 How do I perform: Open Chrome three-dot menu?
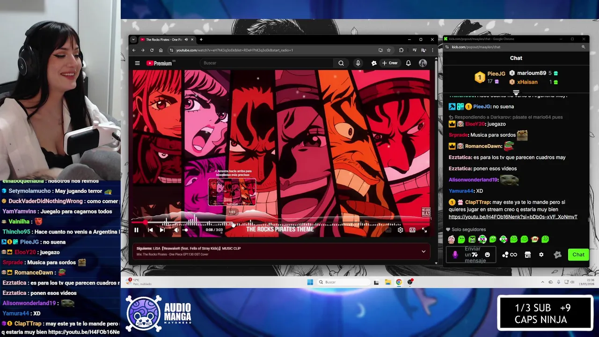pyautogui.click(x=432, y=50)
